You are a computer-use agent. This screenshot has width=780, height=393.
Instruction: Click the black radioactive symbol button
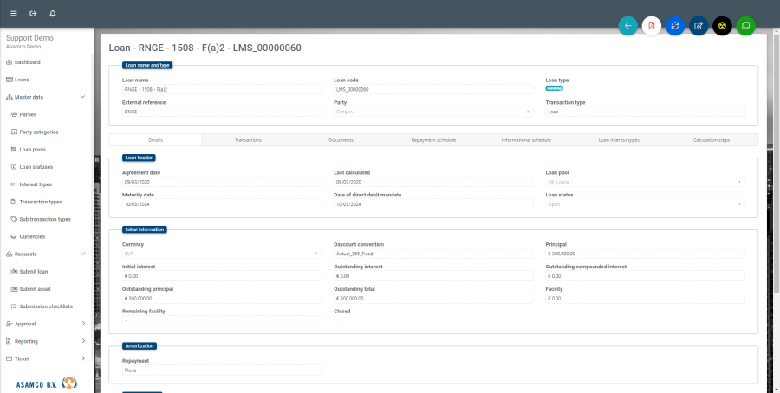point(722,26)
